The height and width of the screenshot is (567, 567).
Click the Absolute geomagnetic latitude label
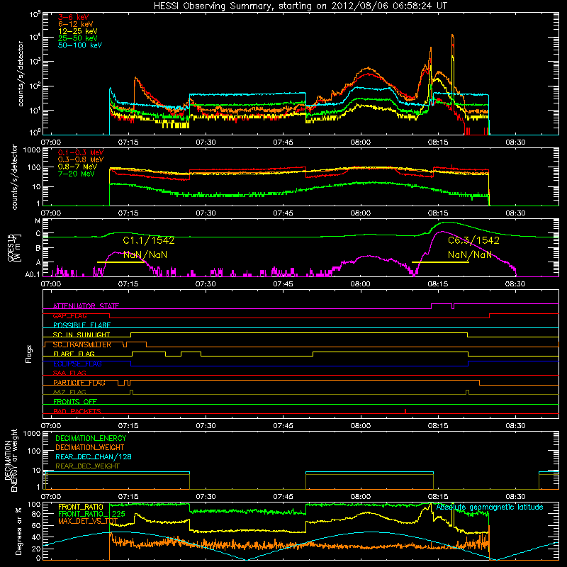click(490, 507)
